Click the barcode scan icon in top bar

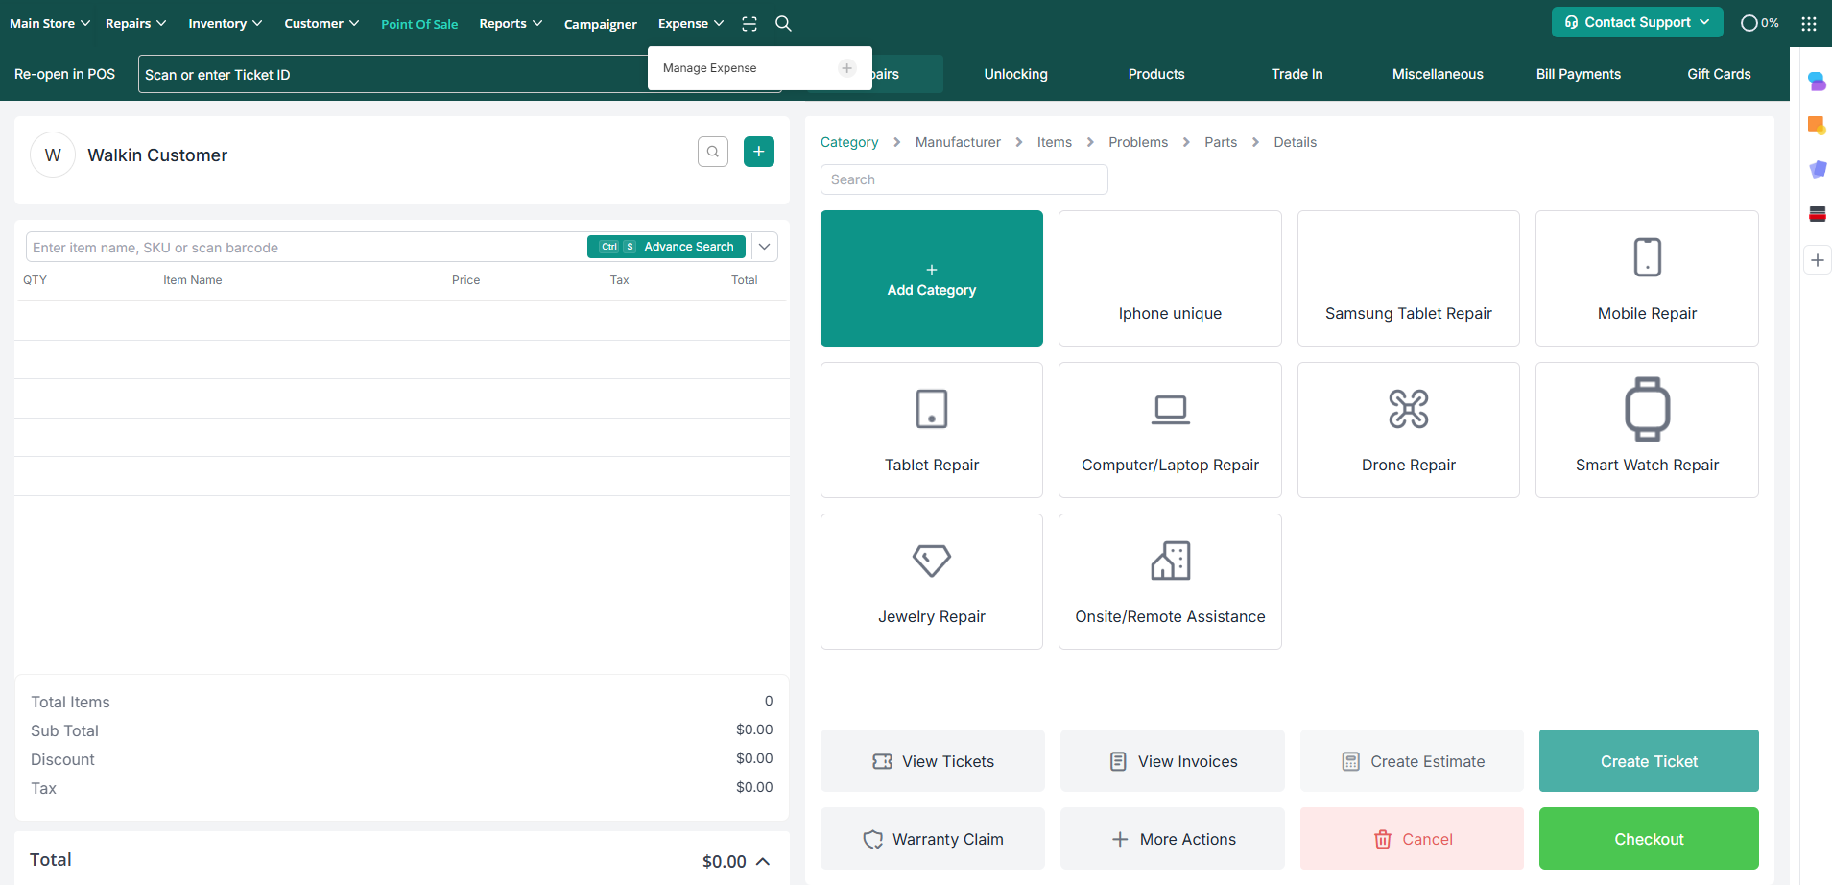coord(749,24)
